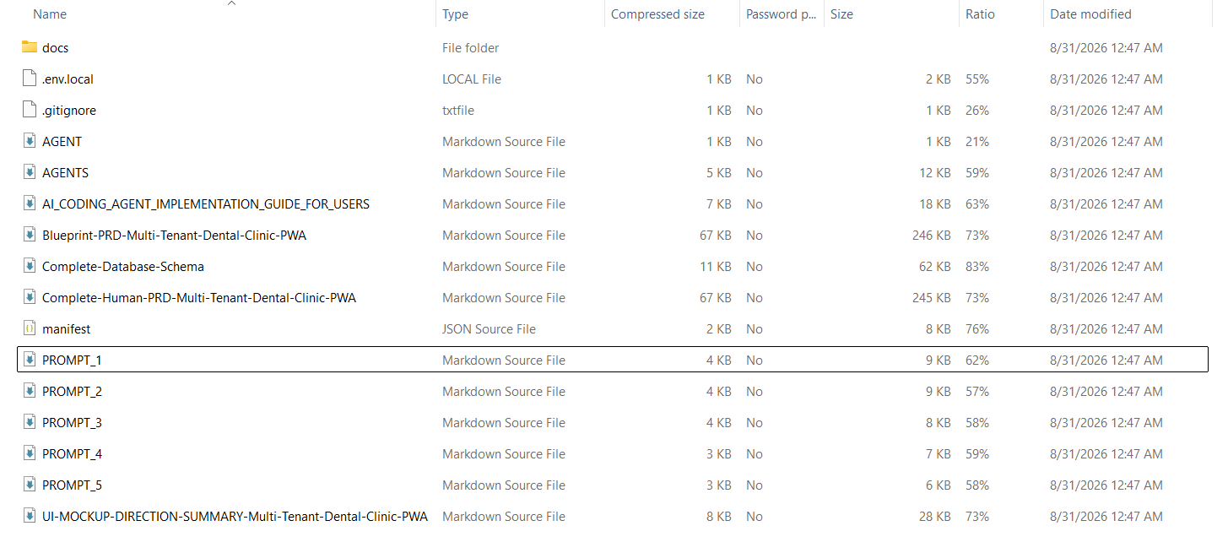Click the 55% ratio of .env.local
The width and height of the screenshot is (1228, 553).
tap(977, 79)
